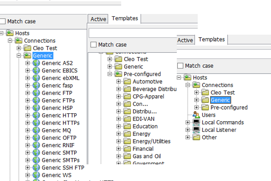This screenshot has width=271, height=181.
Task: Collapse the expanded Pre-configured folder
Action: [x=110, y=74]
